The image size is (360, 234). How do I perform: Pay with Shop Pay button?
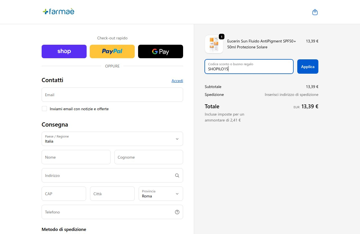click(64, 51)
